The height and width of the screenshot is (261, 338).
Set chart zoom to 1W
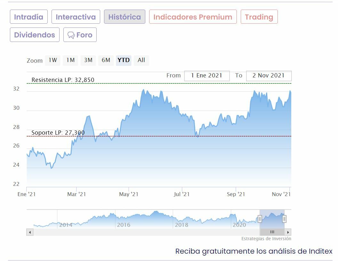53,60
